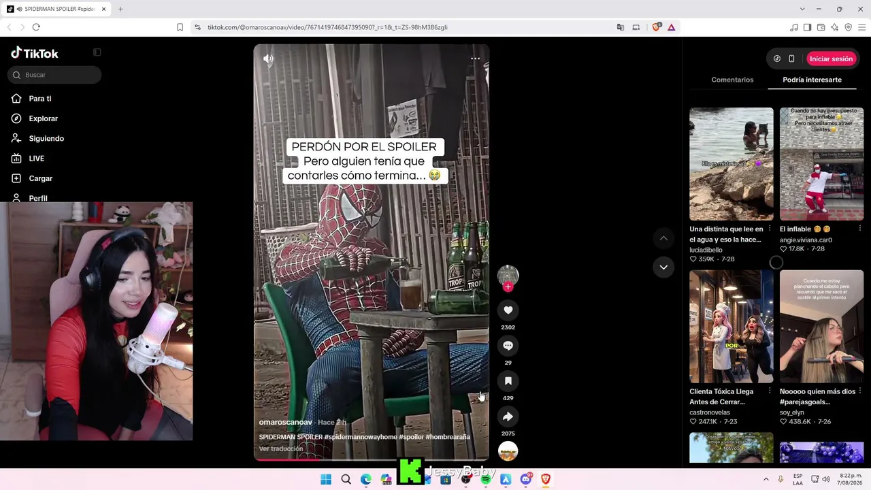Like the video with the heart icon
The width and height of the screenshot is (871, 490).
(x=508, y=310)
